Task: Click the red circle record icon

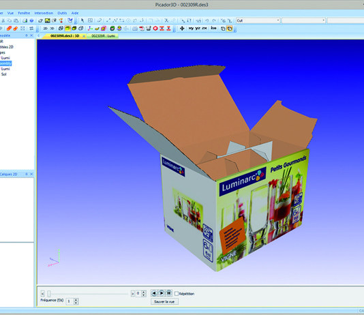Action: tap(155, 29)
